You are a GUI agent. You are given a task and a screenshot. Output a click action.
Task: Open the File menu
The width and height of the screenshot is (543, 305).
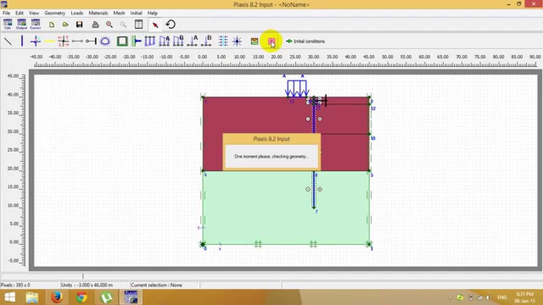(6, 13)
